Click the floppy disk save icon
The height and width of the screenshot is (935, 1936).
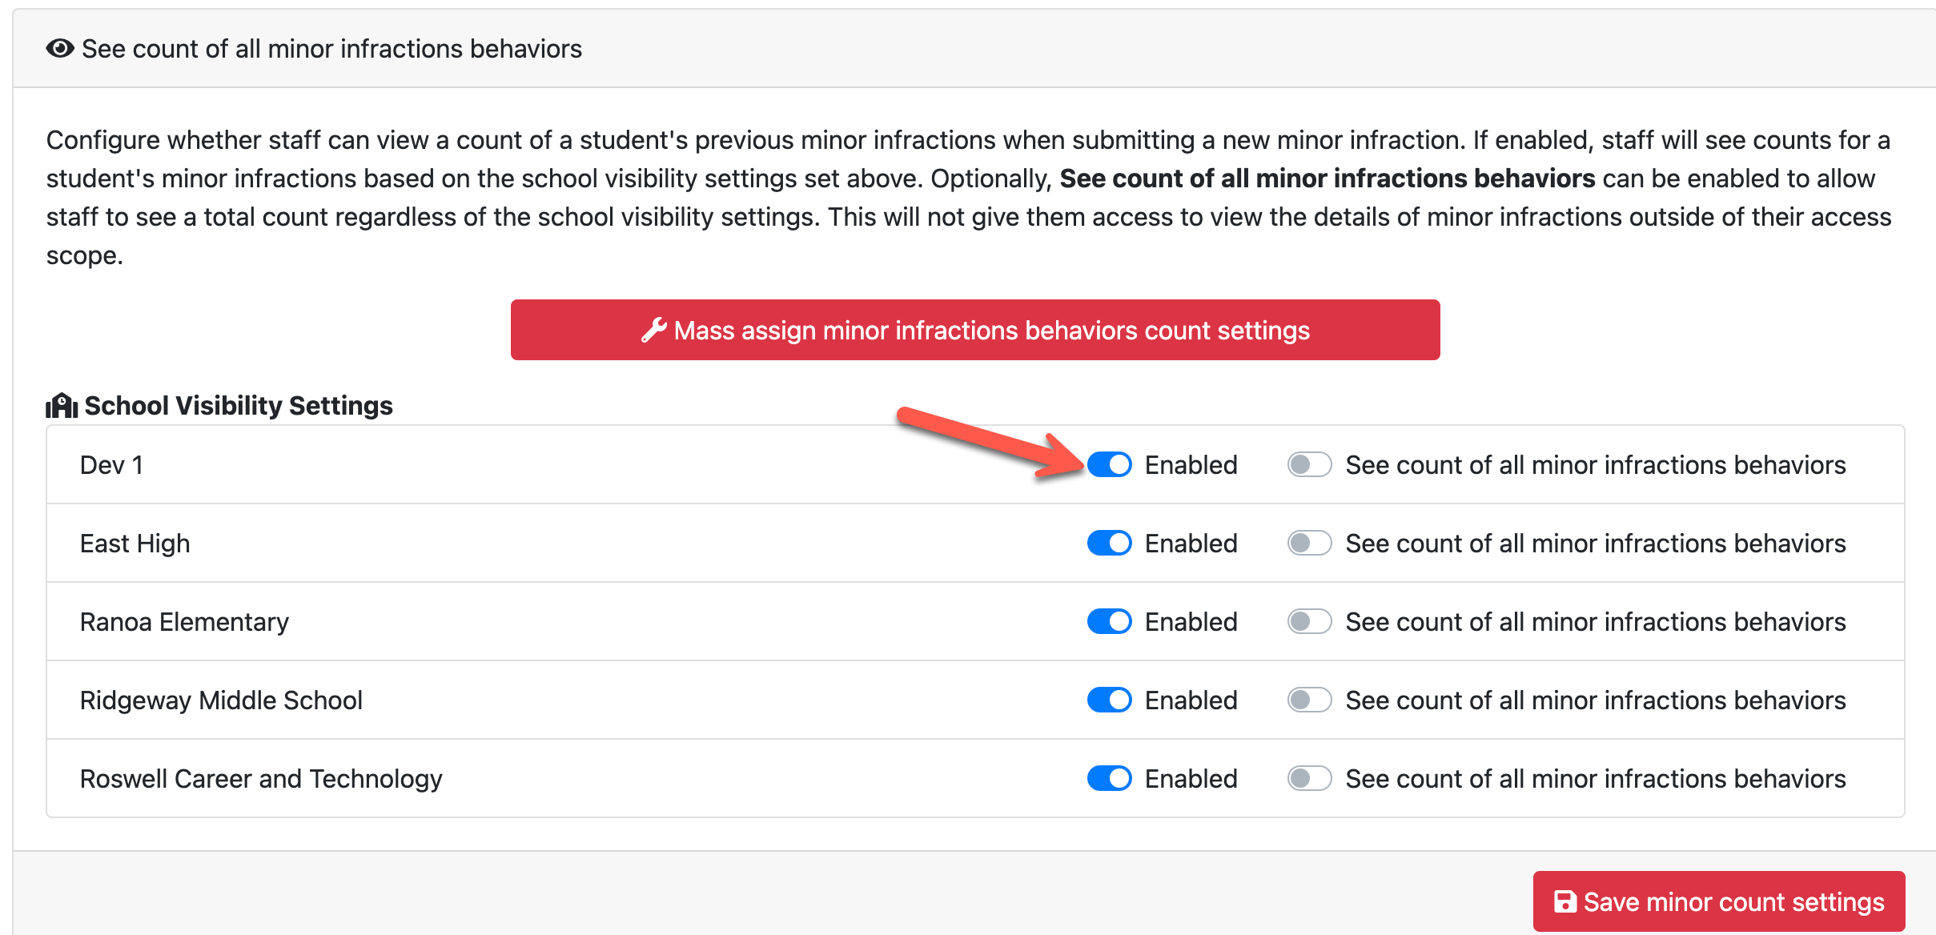[x=1564, y=901]
